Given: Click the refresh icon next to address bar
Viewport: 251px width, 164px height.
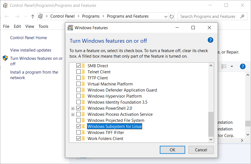Looking at the screenshot, I should 172,16.
